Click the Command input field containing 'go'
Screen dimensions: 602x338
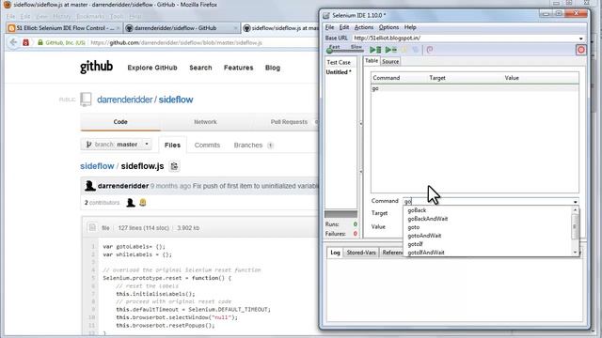(x=487, y=201)
